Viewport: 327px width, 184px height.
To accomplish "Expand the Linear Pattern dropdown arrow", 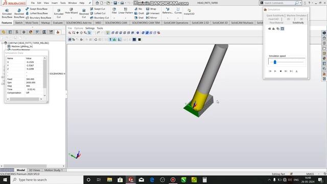I will (x=126, y=18).
